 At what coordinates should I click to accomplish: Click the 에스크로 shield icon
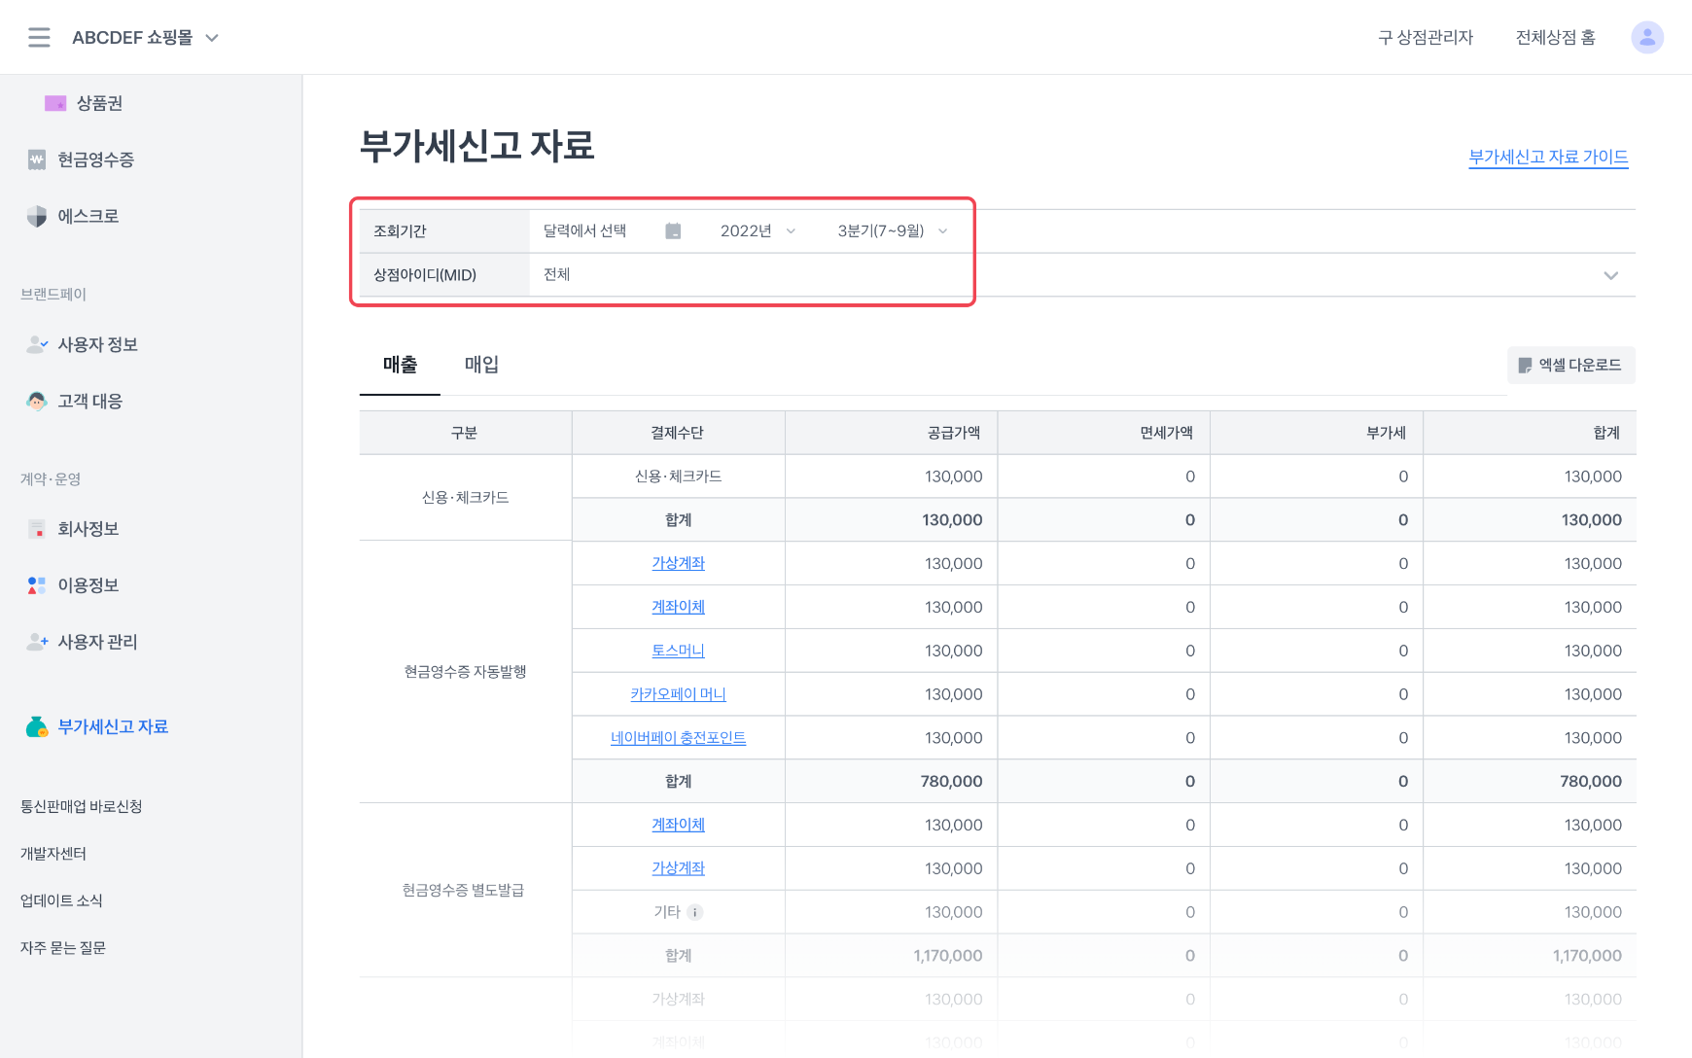(x=37, y=216)
